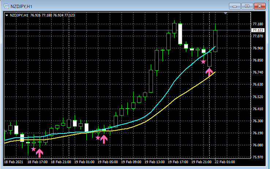Viewport: 270px width, 169px height.
Task: Click the 77.070 price scale label
Action: (x=258, y=36)
